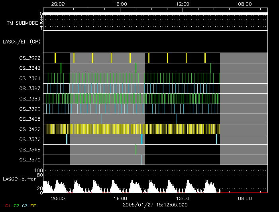Select the OS_3389 row label

(30, 98)
